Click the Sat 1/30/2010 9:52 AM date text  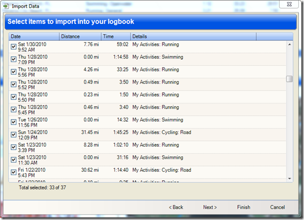coord(32,47)
